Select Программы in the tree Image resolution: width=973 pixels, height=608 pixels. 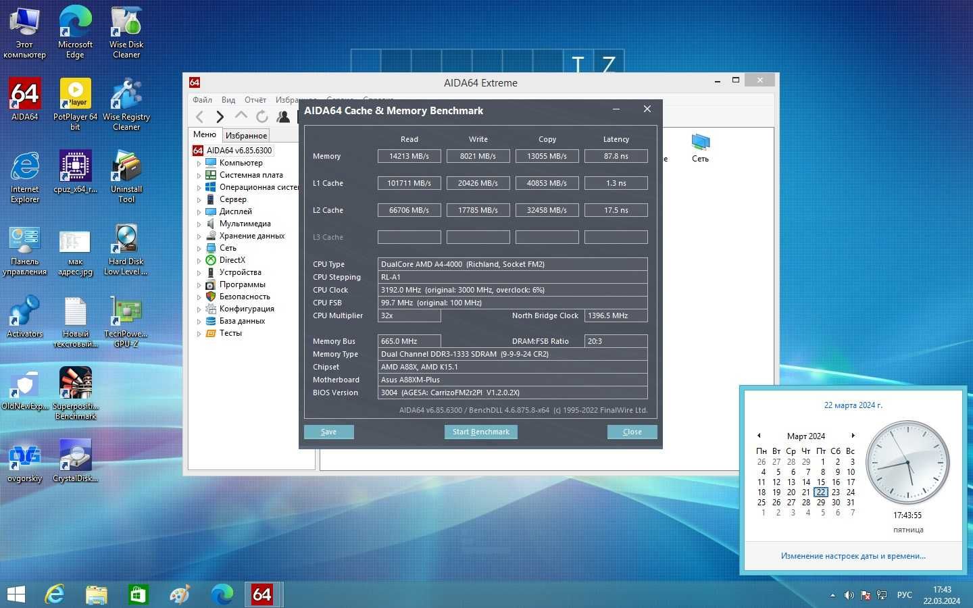[x=243, y=284]
